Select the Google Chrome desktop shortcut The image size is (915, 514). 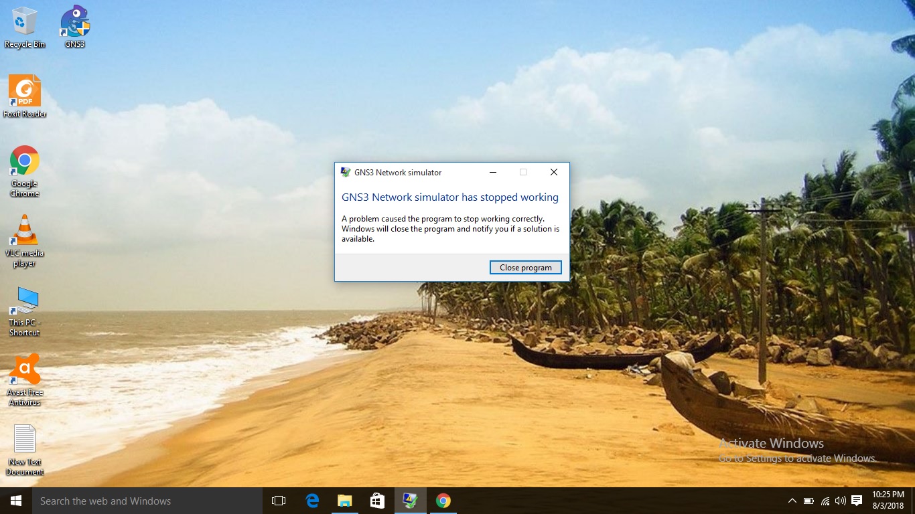[x=25, y=171]
